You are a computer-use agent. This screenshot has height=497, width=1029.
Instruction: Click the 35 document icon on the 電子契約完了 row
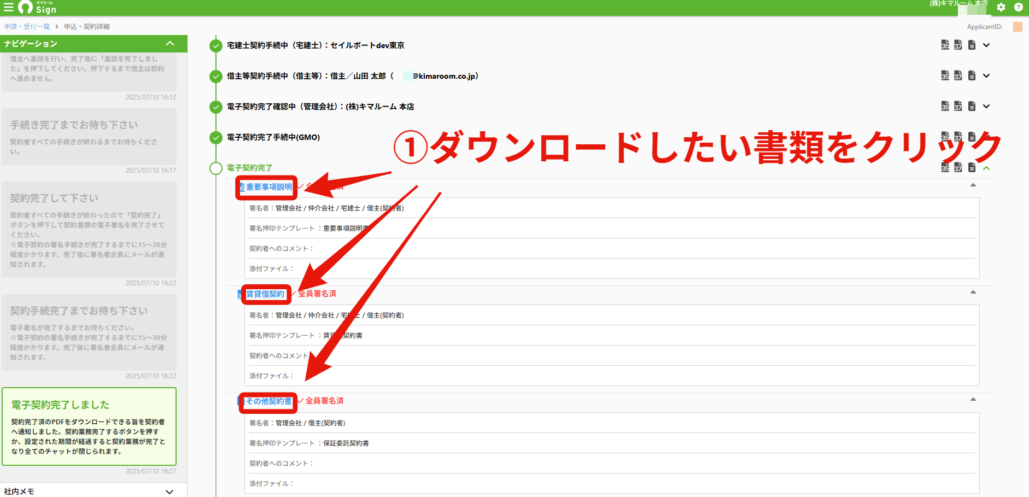pyautogui.click(x=945, y=167)
